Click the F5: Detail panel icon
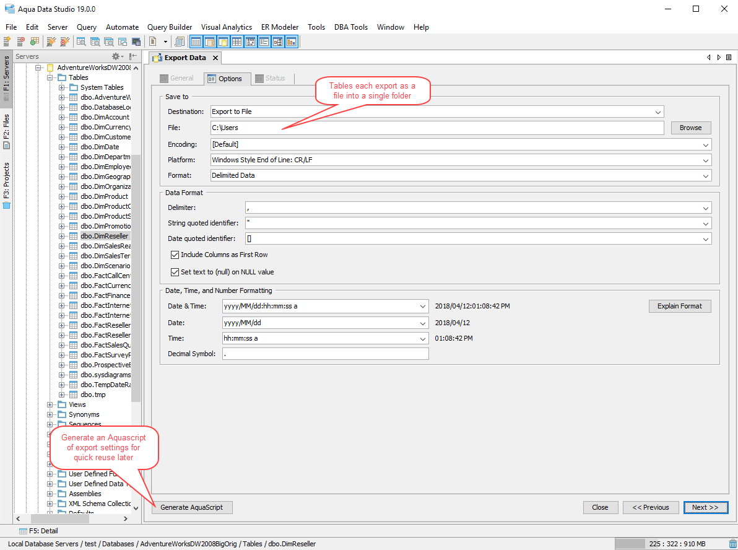 click(22, 531)
